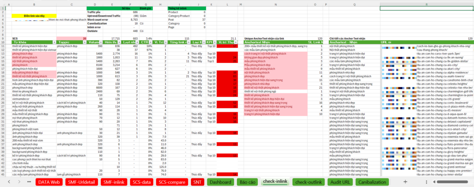Switch to the SNT sheet
Image resolution: width=474 pixels, height=187 pixels.
coord(197,182)
